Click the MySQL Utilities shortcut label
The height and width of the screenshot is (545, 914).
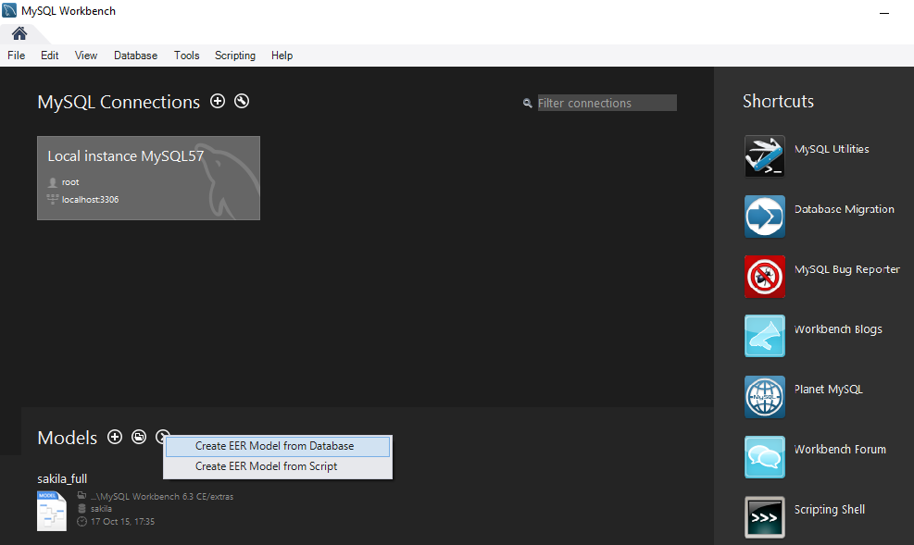pos(832,149)
